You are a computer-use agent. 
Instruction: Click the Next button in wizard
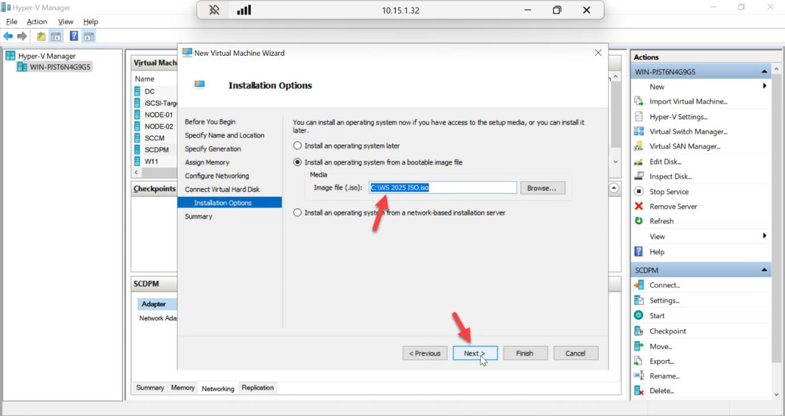tap(475, 353)
